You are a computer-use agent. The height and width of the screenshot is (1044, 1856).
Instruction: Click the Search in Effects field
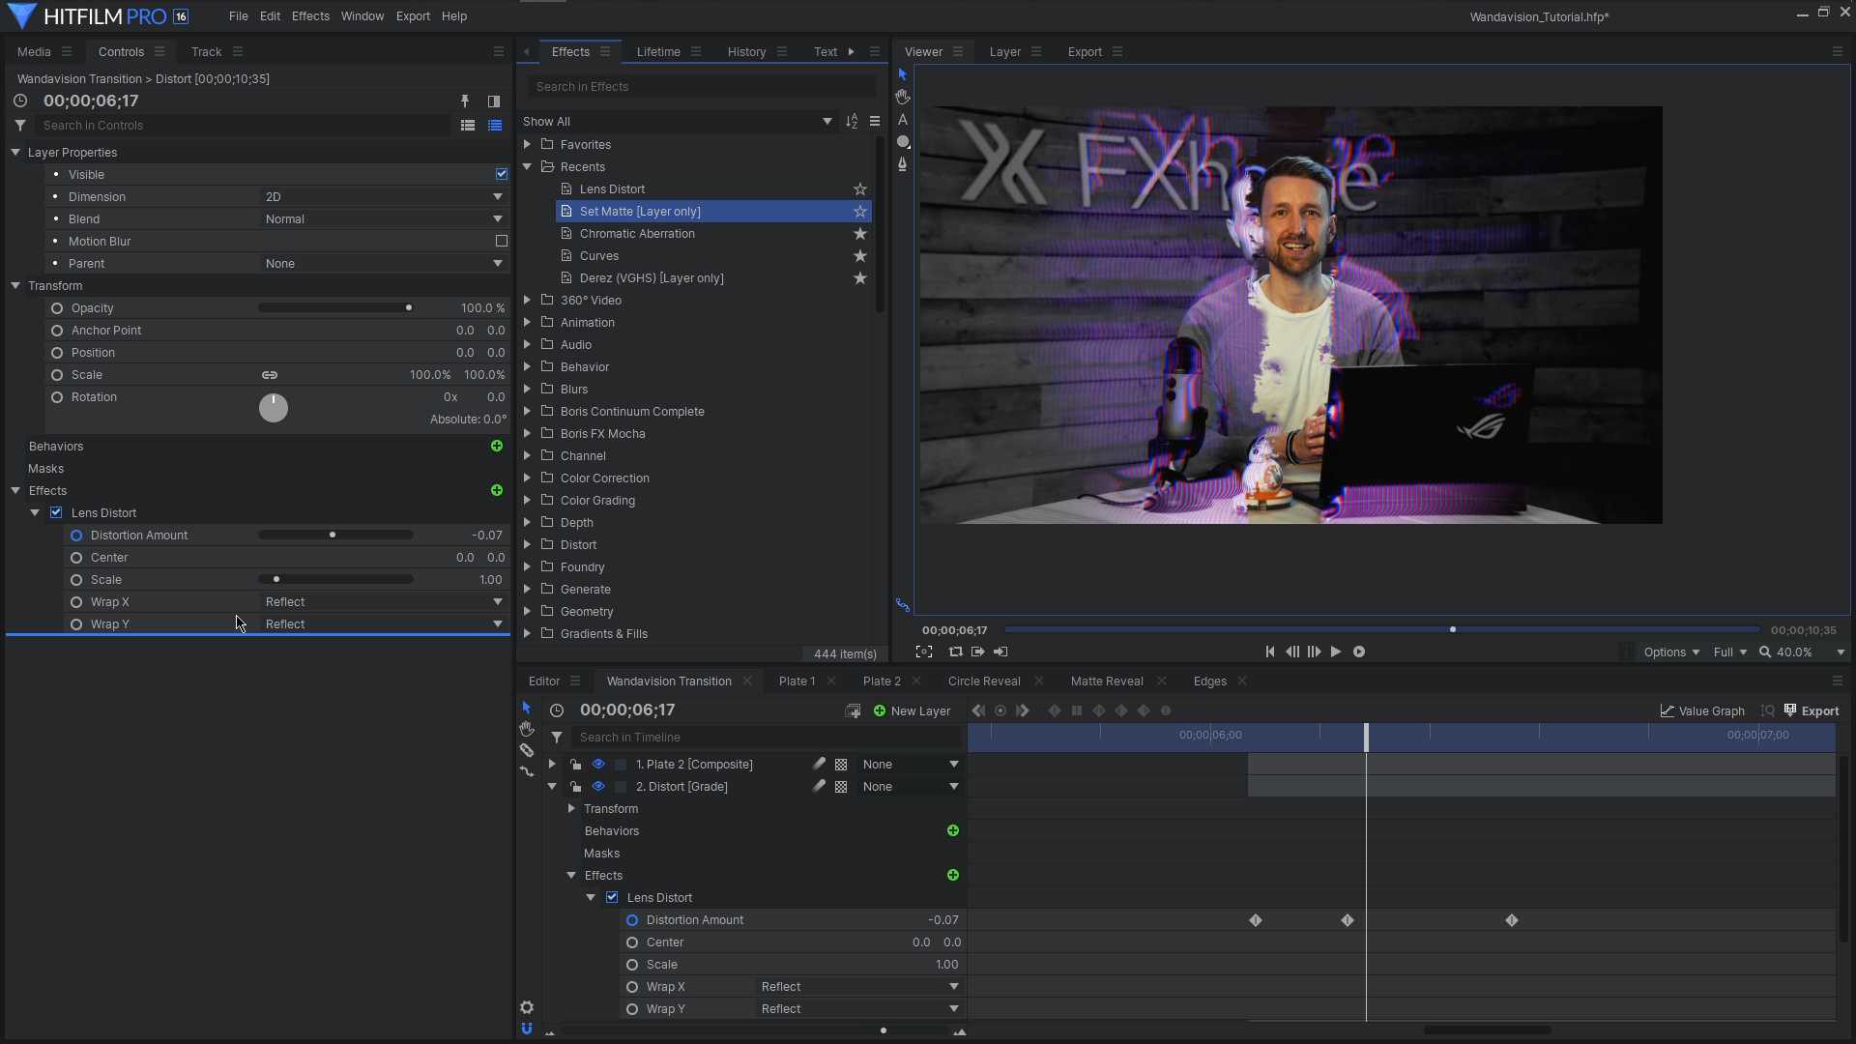click(701, 87)
